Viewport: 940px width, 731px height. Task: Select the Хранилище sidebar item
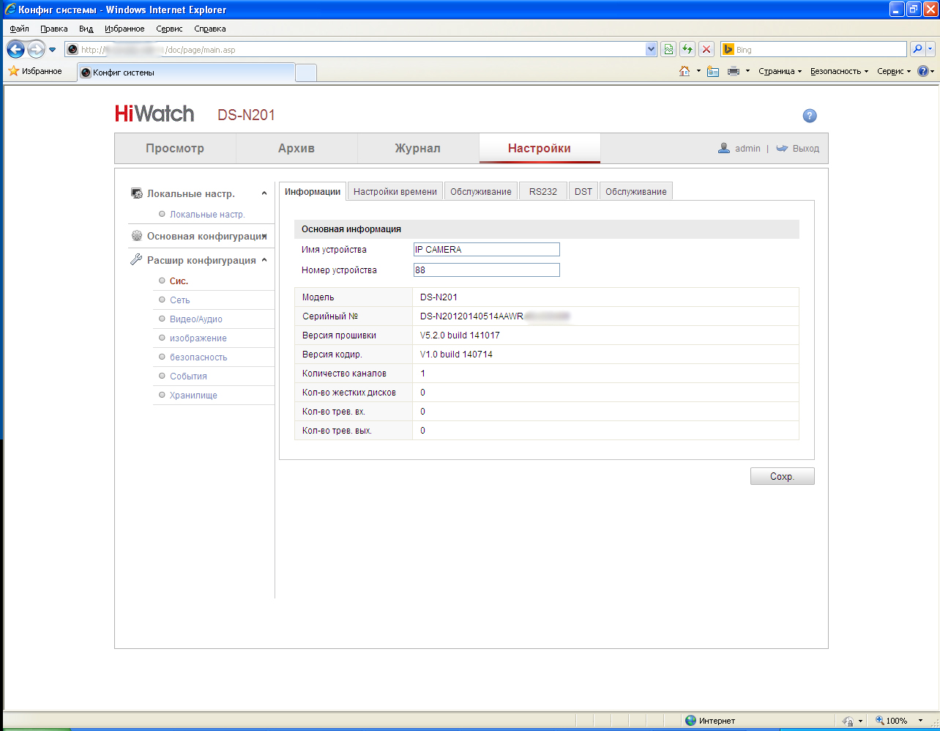tap(193, 396)
